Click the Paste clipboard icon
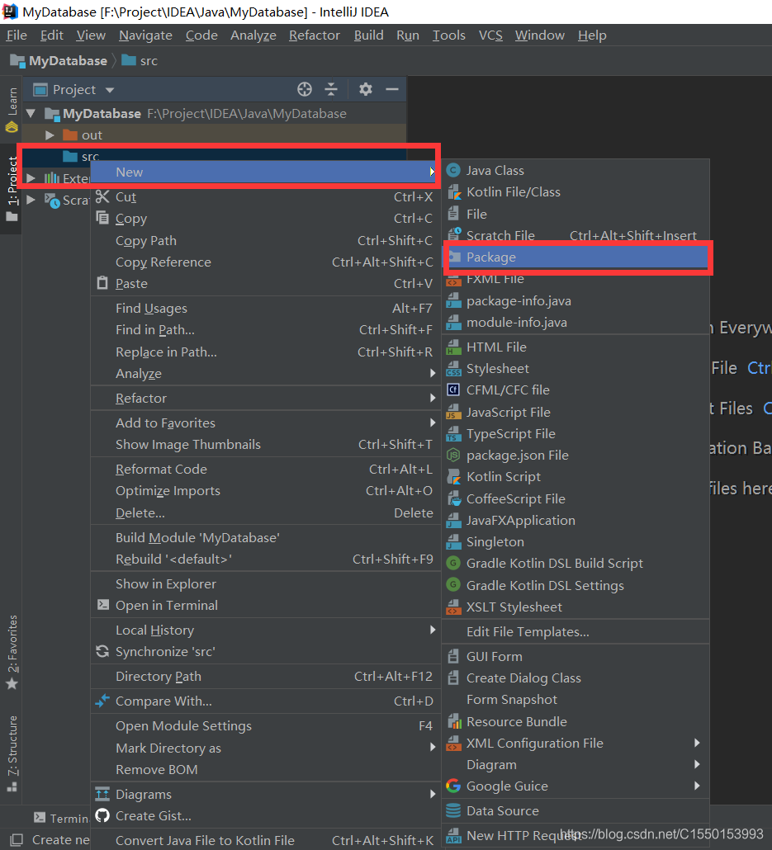 coord(102,284)
